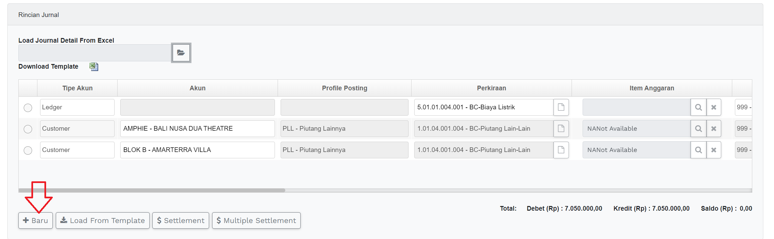Select the Ledger row radio button

(28, 108)
